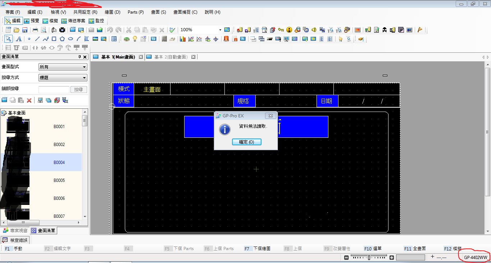Screen dimensions: 491x263
Task: Select the text tool with letter A
Action: [18, 39]
